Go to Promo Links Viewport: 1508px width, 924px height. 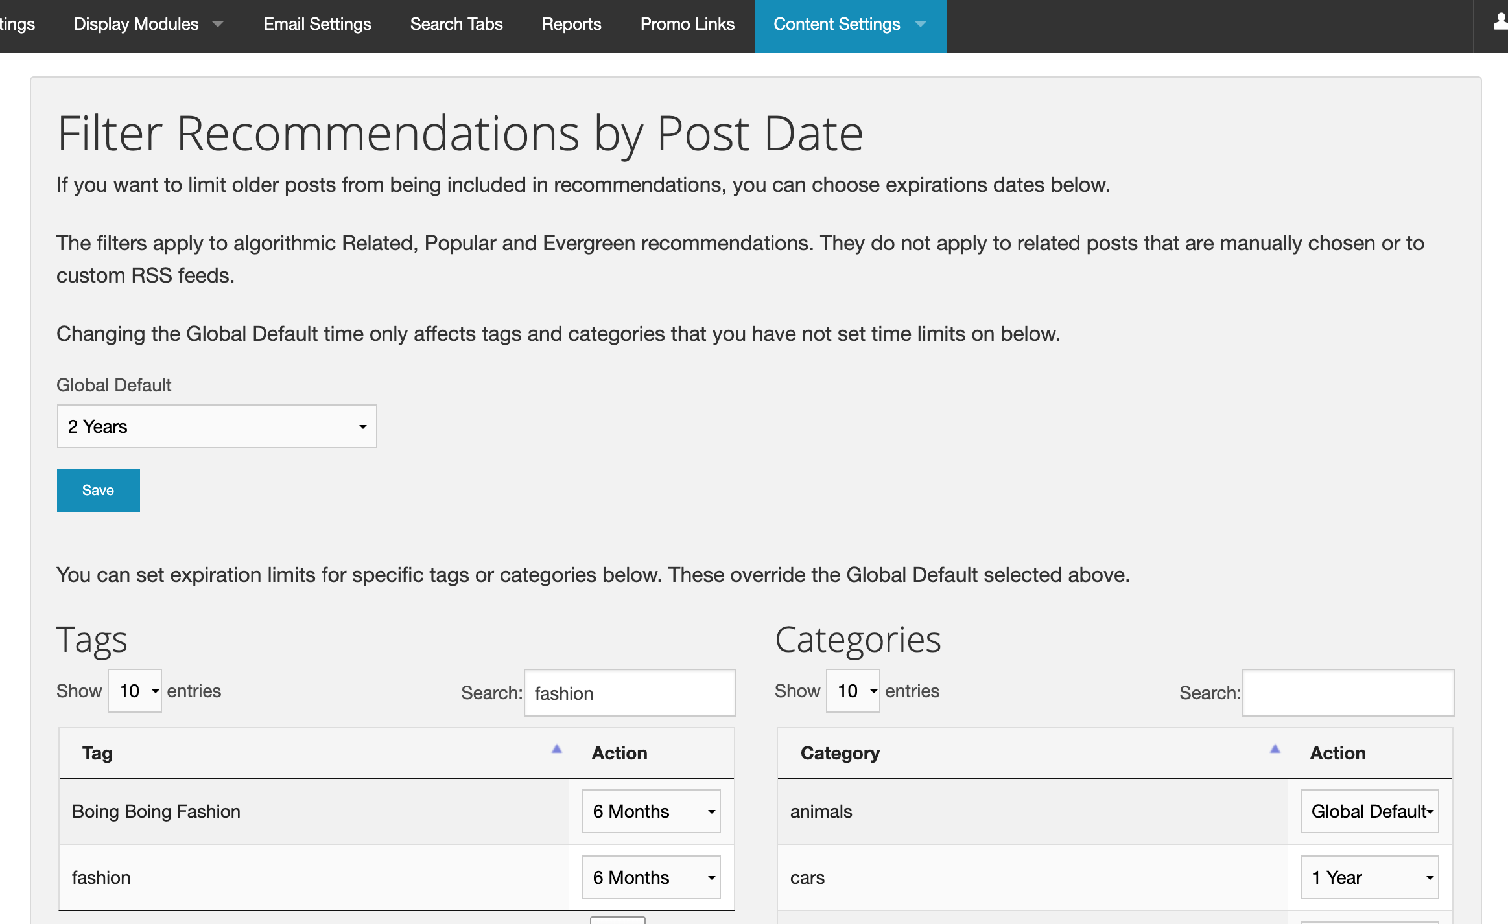coord(687,25)
